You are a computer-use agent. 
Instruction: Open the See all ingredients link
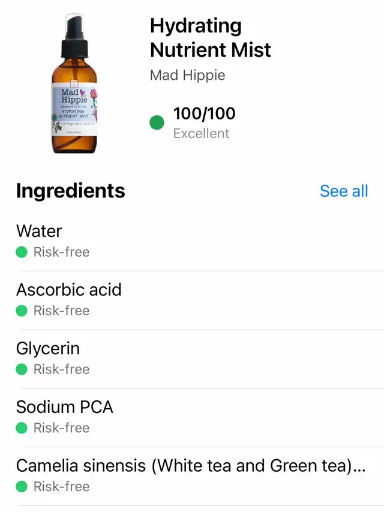tap(344, 191)
